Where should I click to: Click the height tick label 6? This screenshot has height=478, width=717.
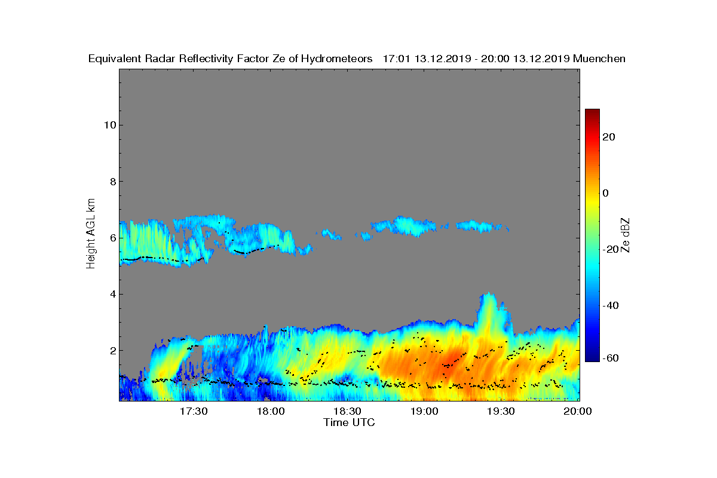point(112,238)
